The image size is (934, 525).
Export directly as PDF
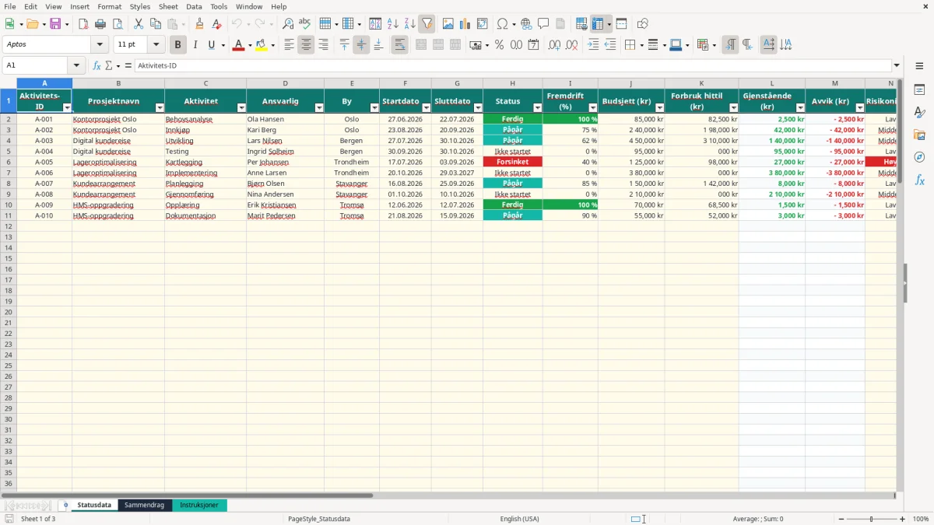(x=83, y=24)
